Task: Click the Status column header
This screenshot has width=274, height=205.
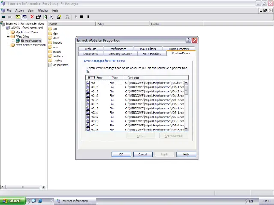Action: pyautogui.click(x=176, y=24)
